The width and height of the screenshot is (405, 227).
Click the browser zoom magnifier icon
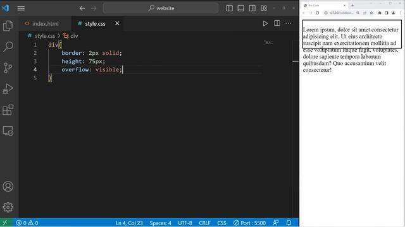358,13
